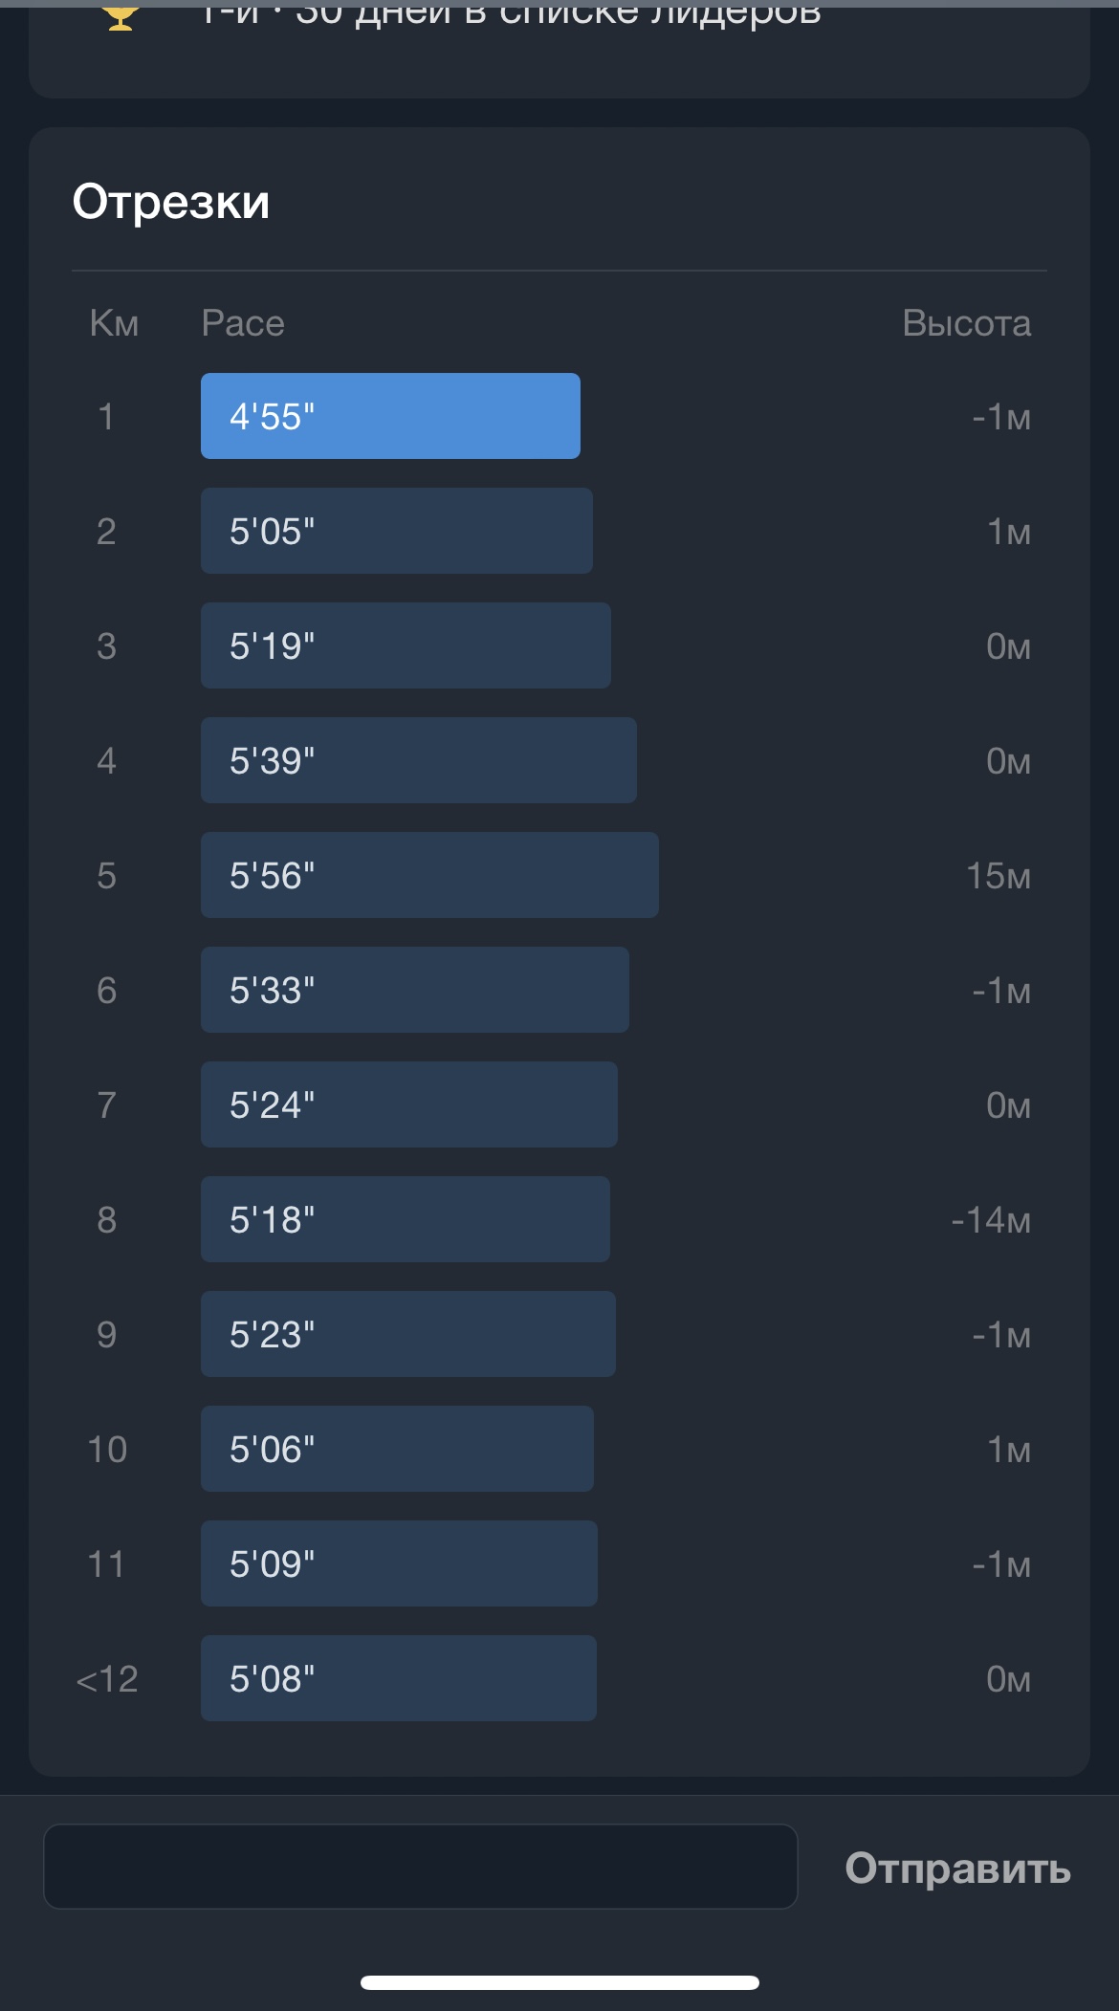The height and width of the screenshot is (2011, 1119).
Task: Tap the Отправить button
Action: pos(957,1869)
